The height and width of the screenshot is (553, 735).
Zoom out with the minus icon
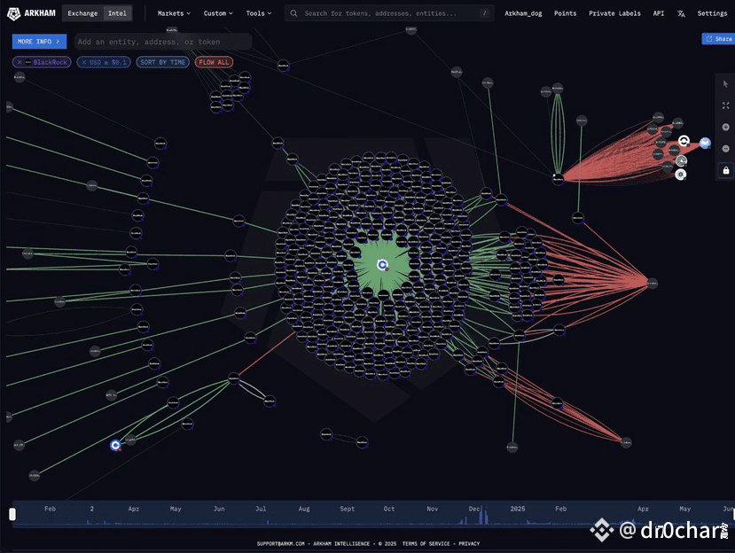click(x=725, y=149)
